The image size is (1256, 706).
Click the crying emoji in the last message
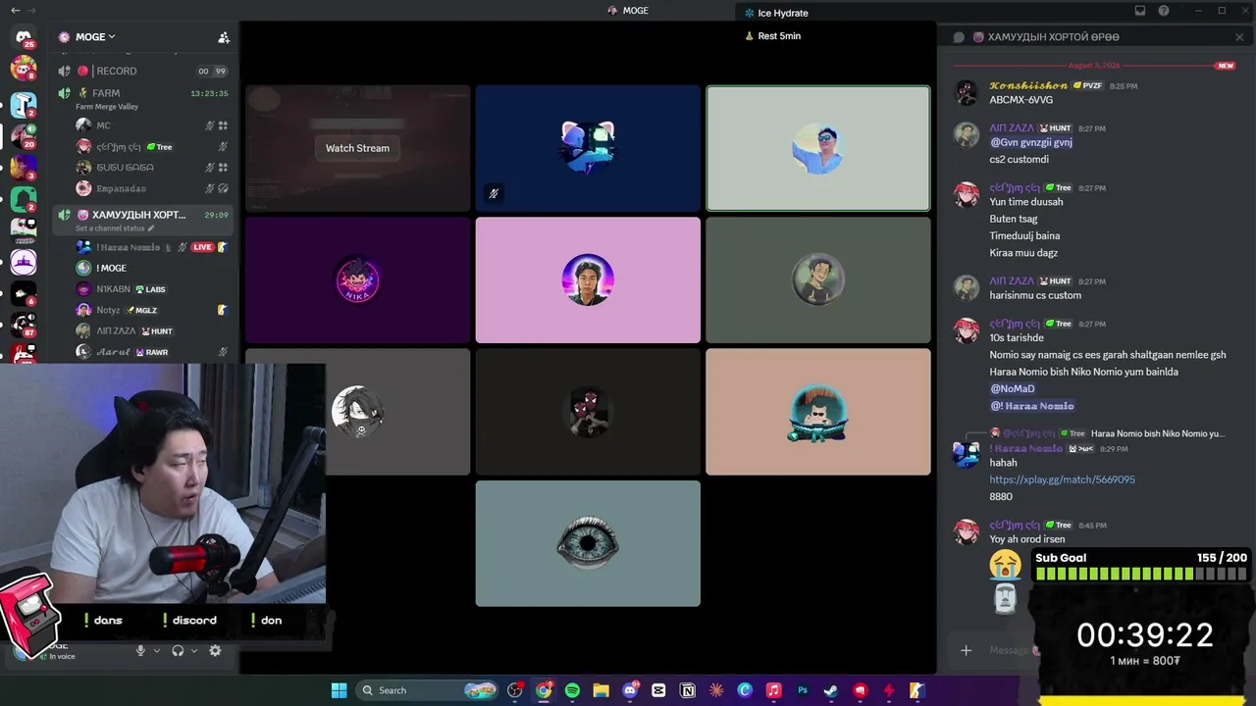coord(1005,563)
